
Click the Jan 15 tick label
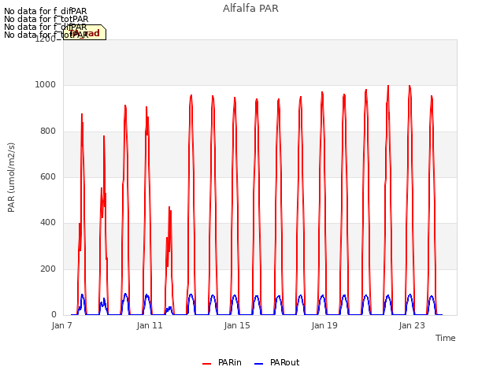[237, 325]
